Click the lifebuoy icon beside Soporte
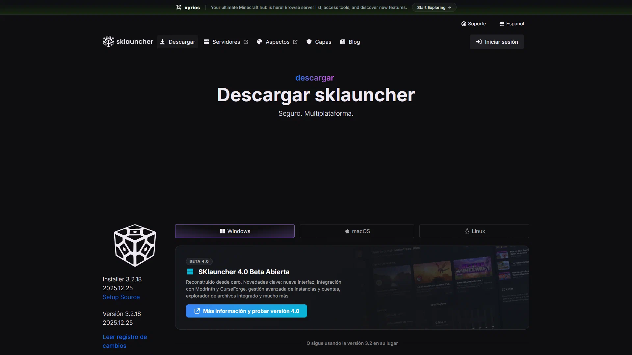632x355 pixels. (x=464, y=24)
